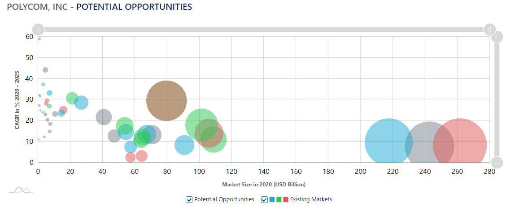Select the tiny red bubble at 59% CAGR

tap(39, 39)
